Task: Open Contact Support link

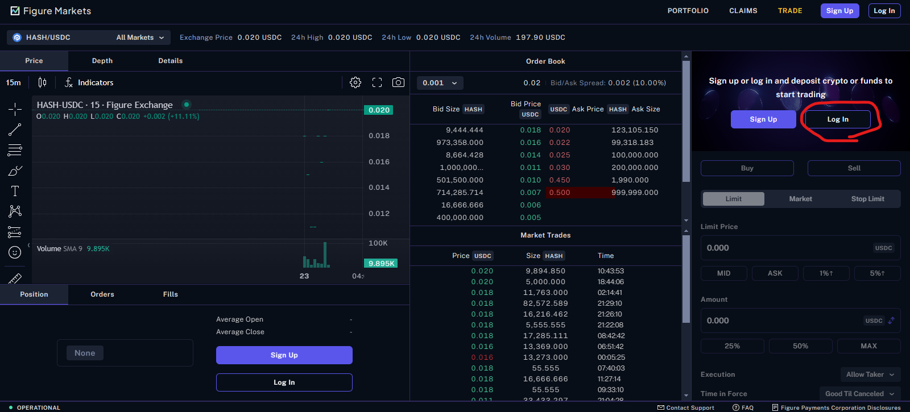Action: tap(686, 407)
